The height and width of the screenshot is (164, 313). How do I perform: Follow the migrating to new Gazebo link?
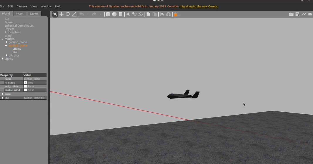(x=199, y=6)
